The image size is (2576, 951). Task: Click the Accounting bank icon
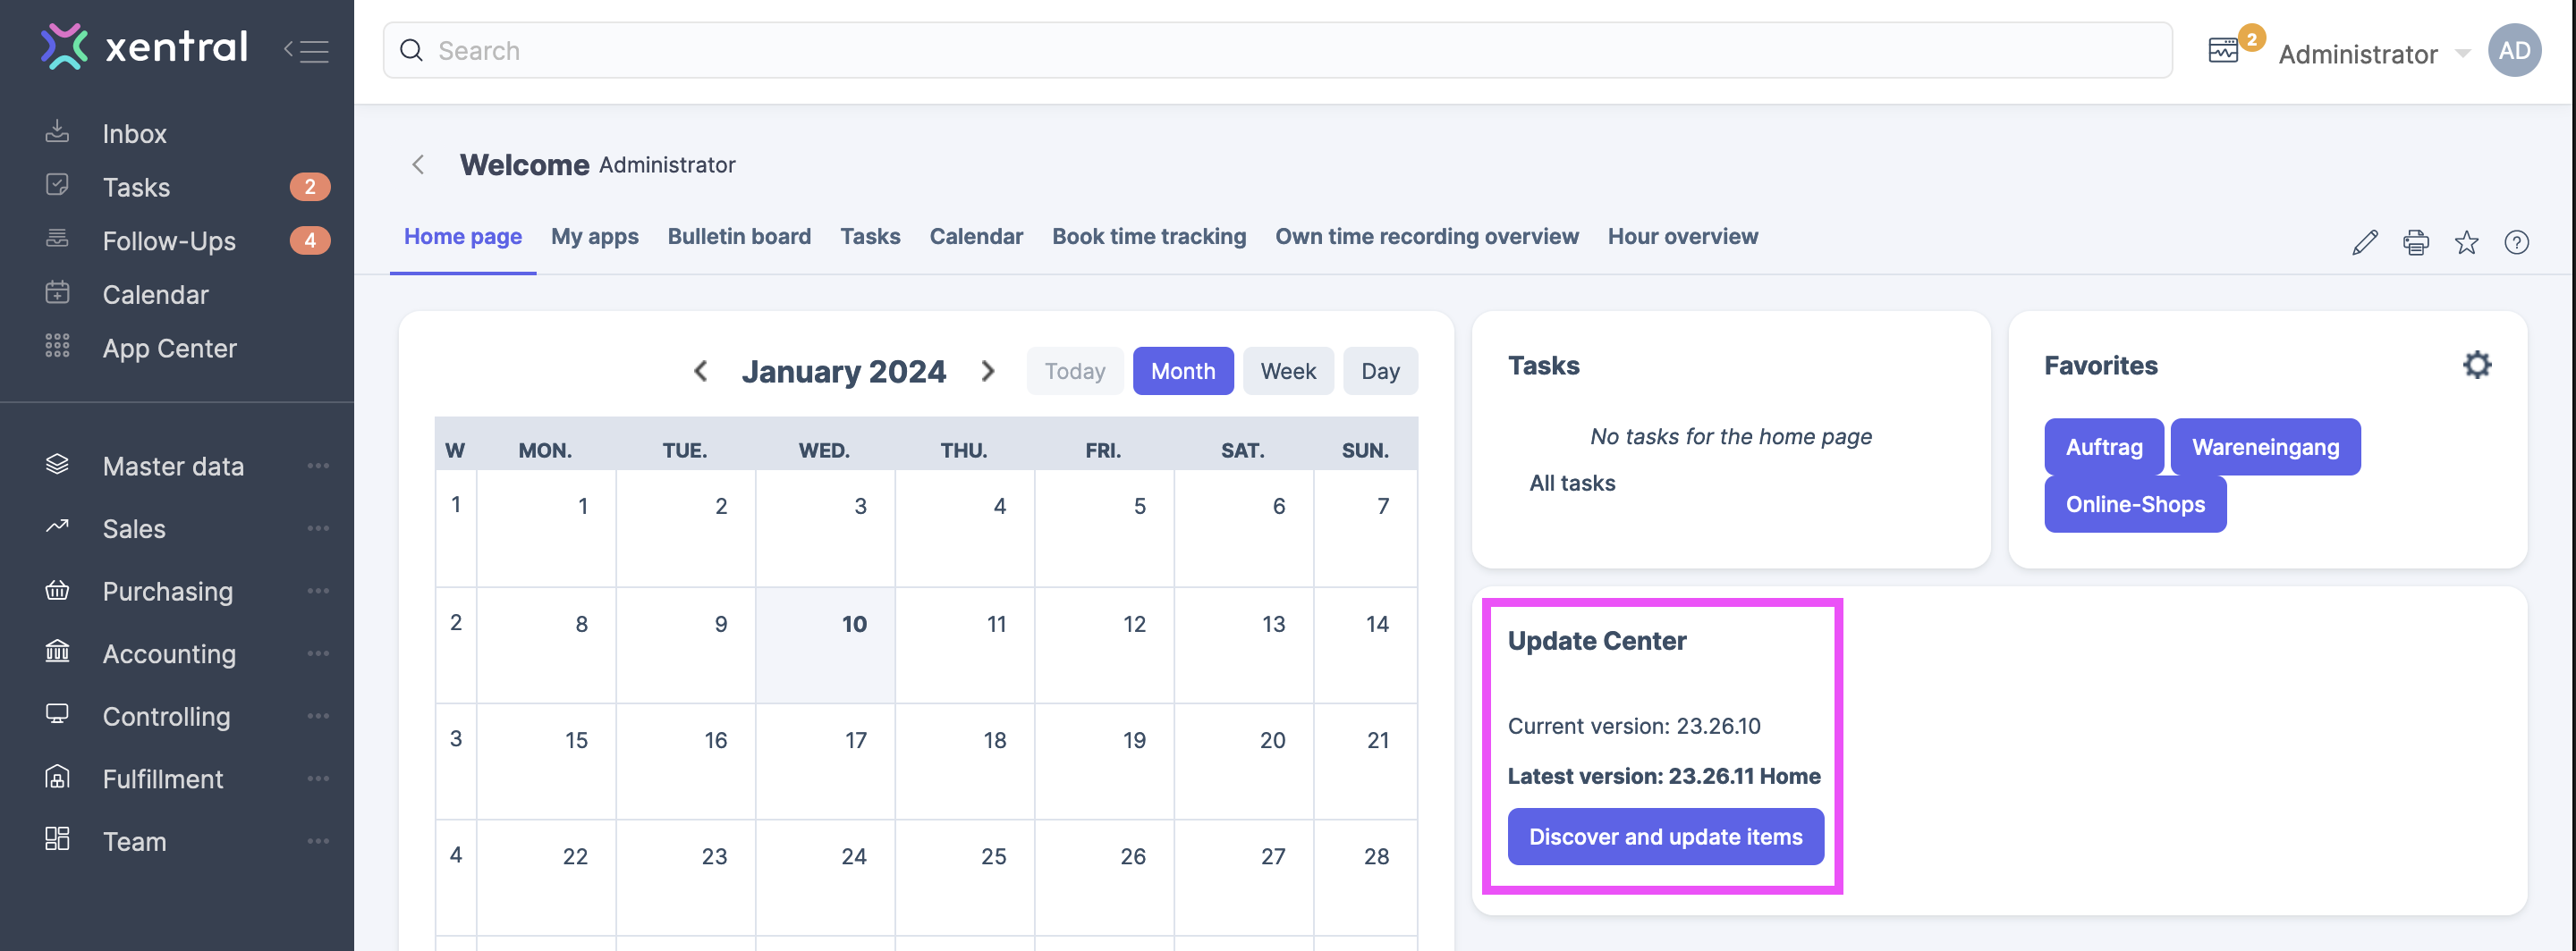pyautogui.click(x=57, y=652)
